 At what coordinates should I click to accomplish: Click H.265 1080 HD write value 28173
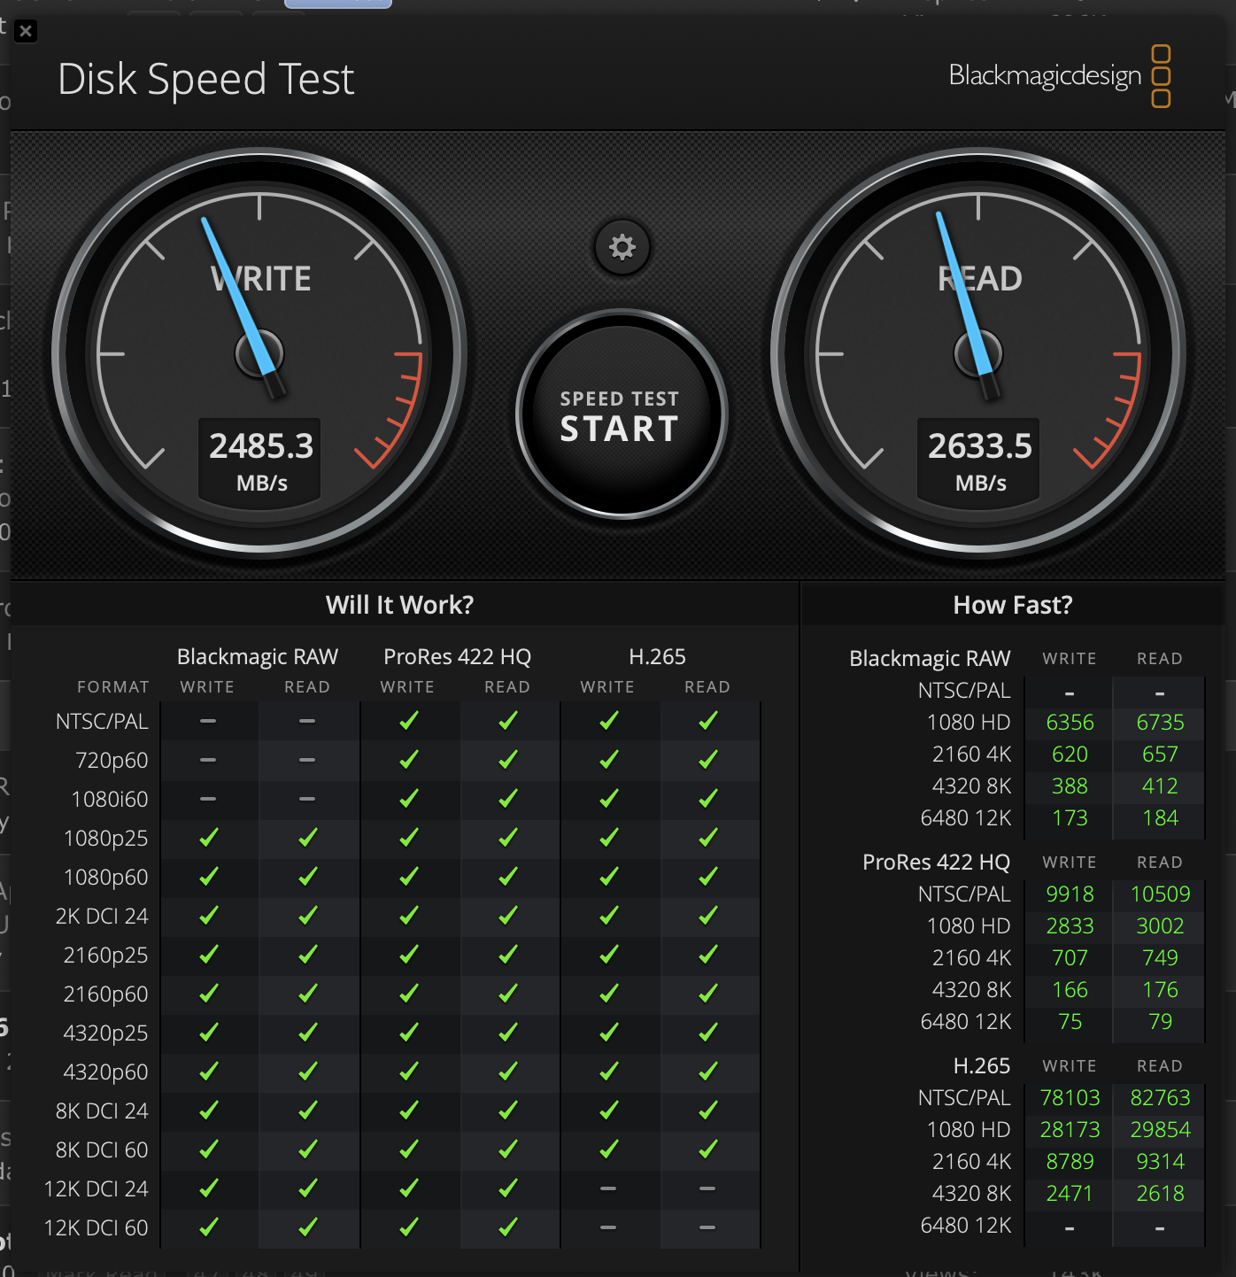click(1070, 1130)
